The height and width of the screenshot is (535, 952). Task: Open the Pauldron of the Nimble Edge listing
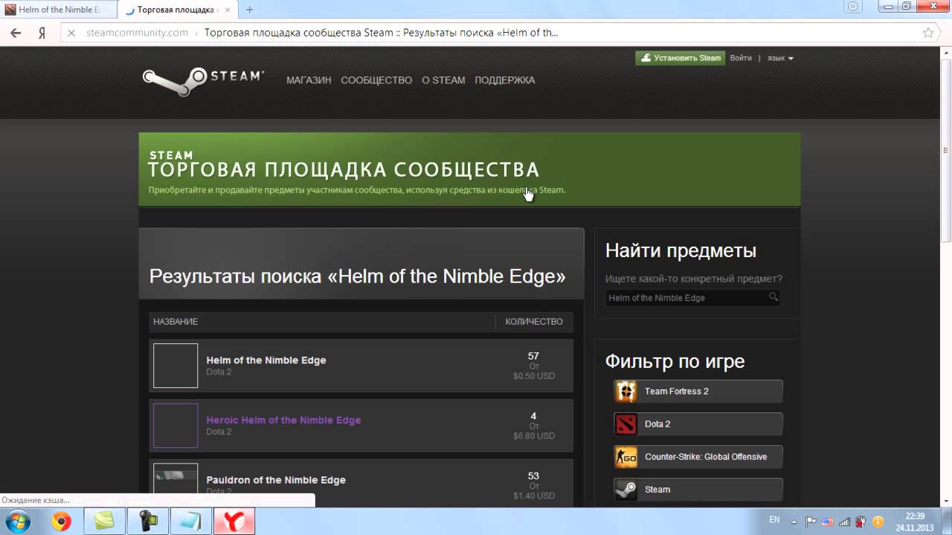point(361,482)
